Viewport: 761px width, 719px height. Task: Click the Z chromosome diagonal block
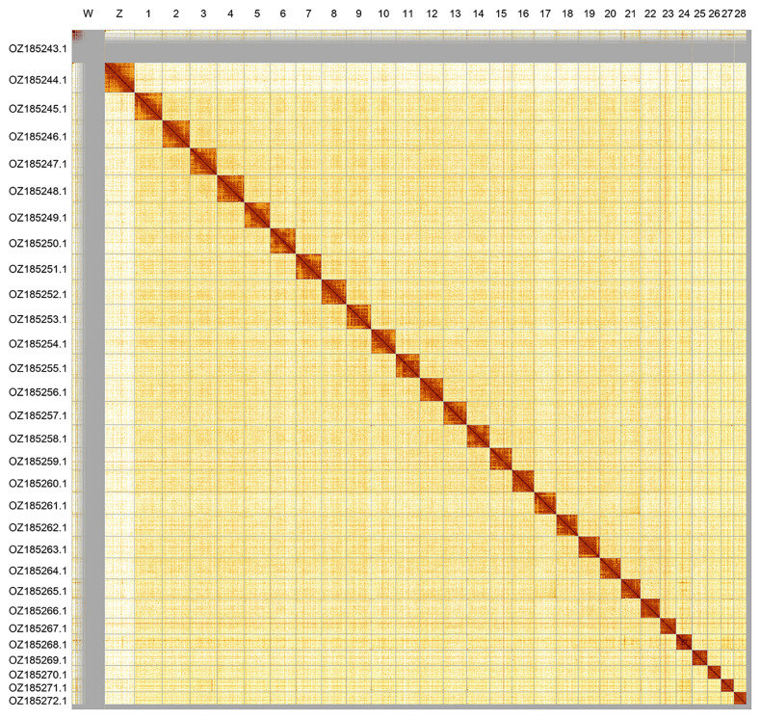click(118, 77)
